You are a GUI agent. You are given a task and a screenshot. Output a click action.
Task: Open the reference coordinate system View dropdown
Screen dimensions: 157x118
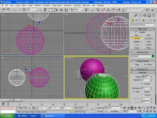point(79,10)
